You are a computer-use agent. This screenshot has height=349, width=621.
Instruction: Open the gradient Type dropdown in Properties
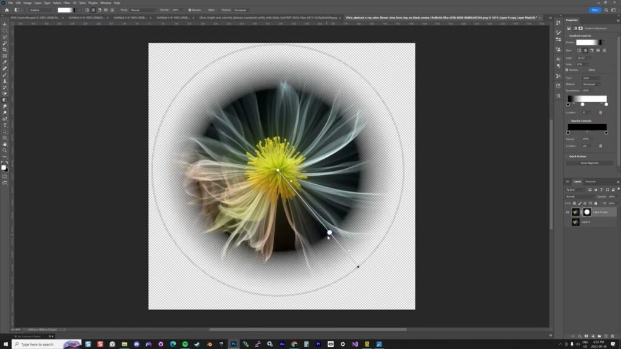point(591,78)
